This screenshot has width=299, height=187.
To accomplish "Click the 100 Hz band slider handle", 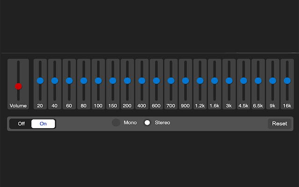I will 98,81.
